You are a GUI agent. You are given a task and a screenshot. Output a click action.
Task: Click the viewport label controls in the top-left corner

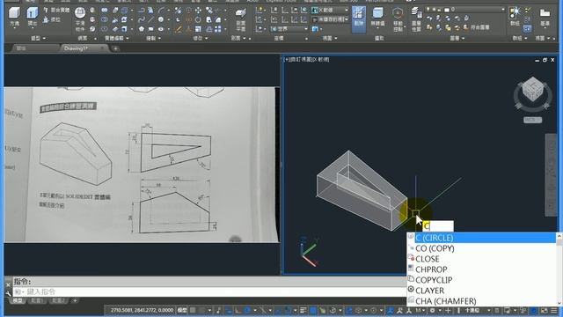pos(307,59)
